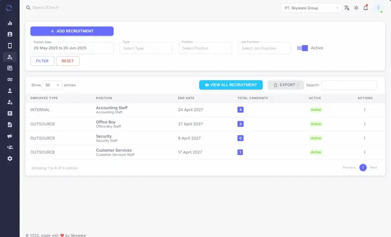Switch theme using the sun icon
The width and height of the screenshot is (391, 237).
click(x=356, y=8)
